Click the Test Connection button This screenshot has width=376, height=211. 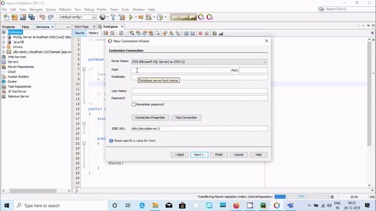pyautogui.click(x=186, y=118)
